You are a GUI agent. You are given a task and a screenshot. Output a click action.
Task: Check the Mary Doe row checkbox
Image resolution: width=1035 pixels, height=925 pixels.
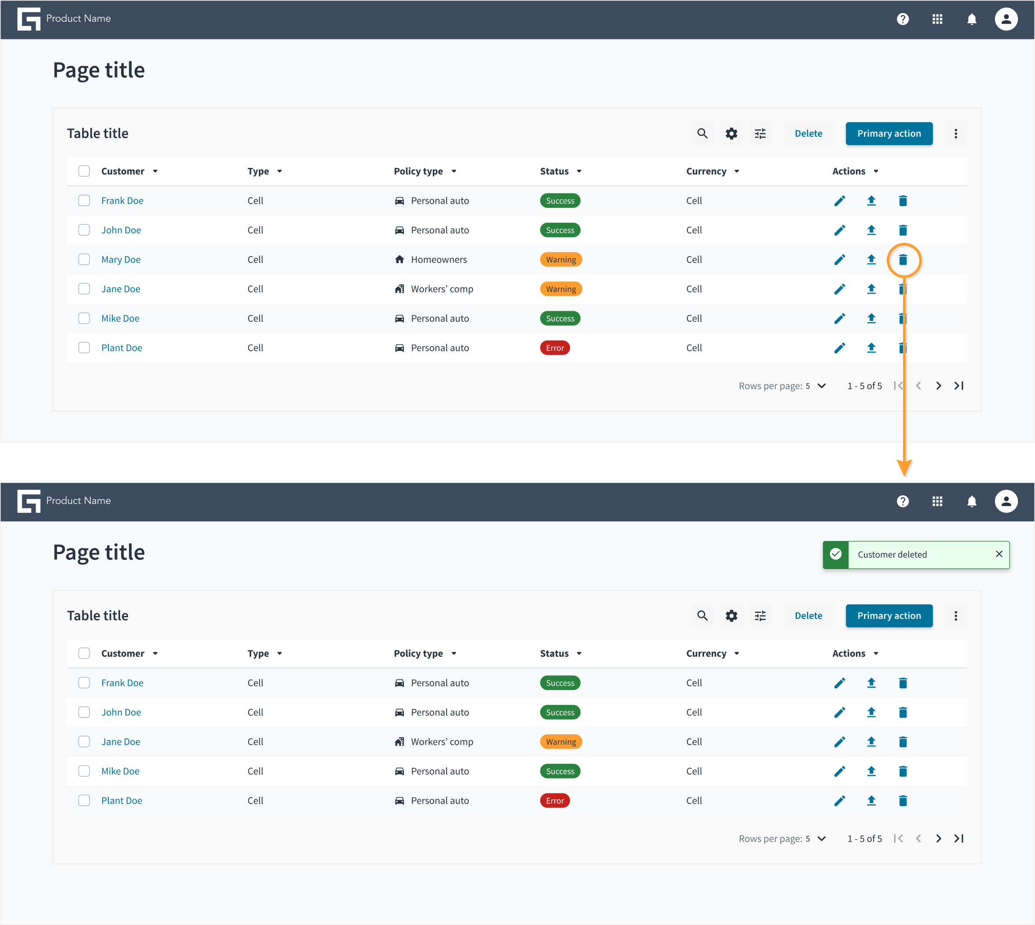[84, 260]
